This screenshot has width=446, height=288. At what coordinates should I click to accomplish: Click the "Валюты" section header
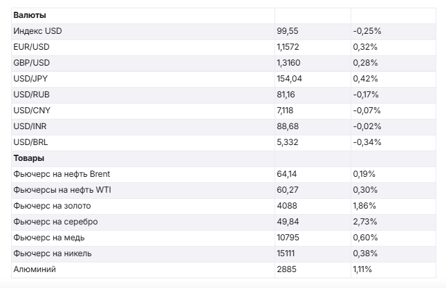pos(28,15)
